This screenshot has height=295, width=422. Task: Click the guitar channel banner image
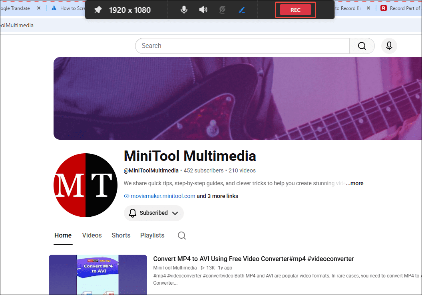[x=238, y=98]
